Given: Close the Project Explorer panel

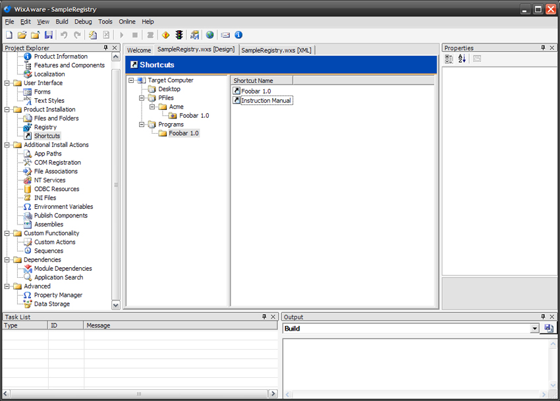Looking at the screenshot, I should click(115, 47).
